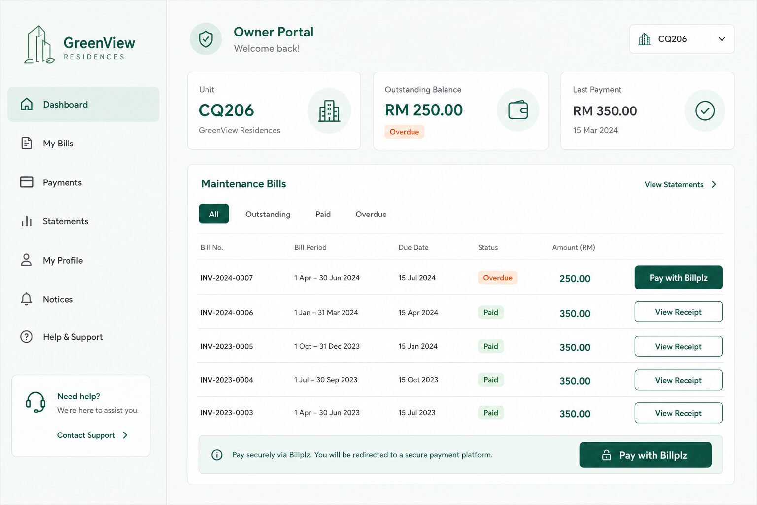
Task: Click the Bill Period column header
Action: tap(310, 247)
